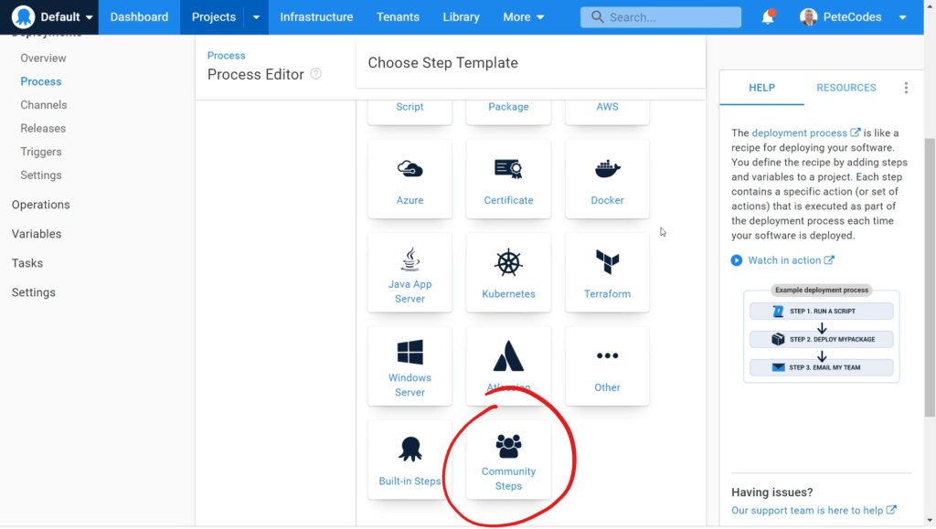
Task: Click the Atlassian logo icon
Action: pos(508,356)
